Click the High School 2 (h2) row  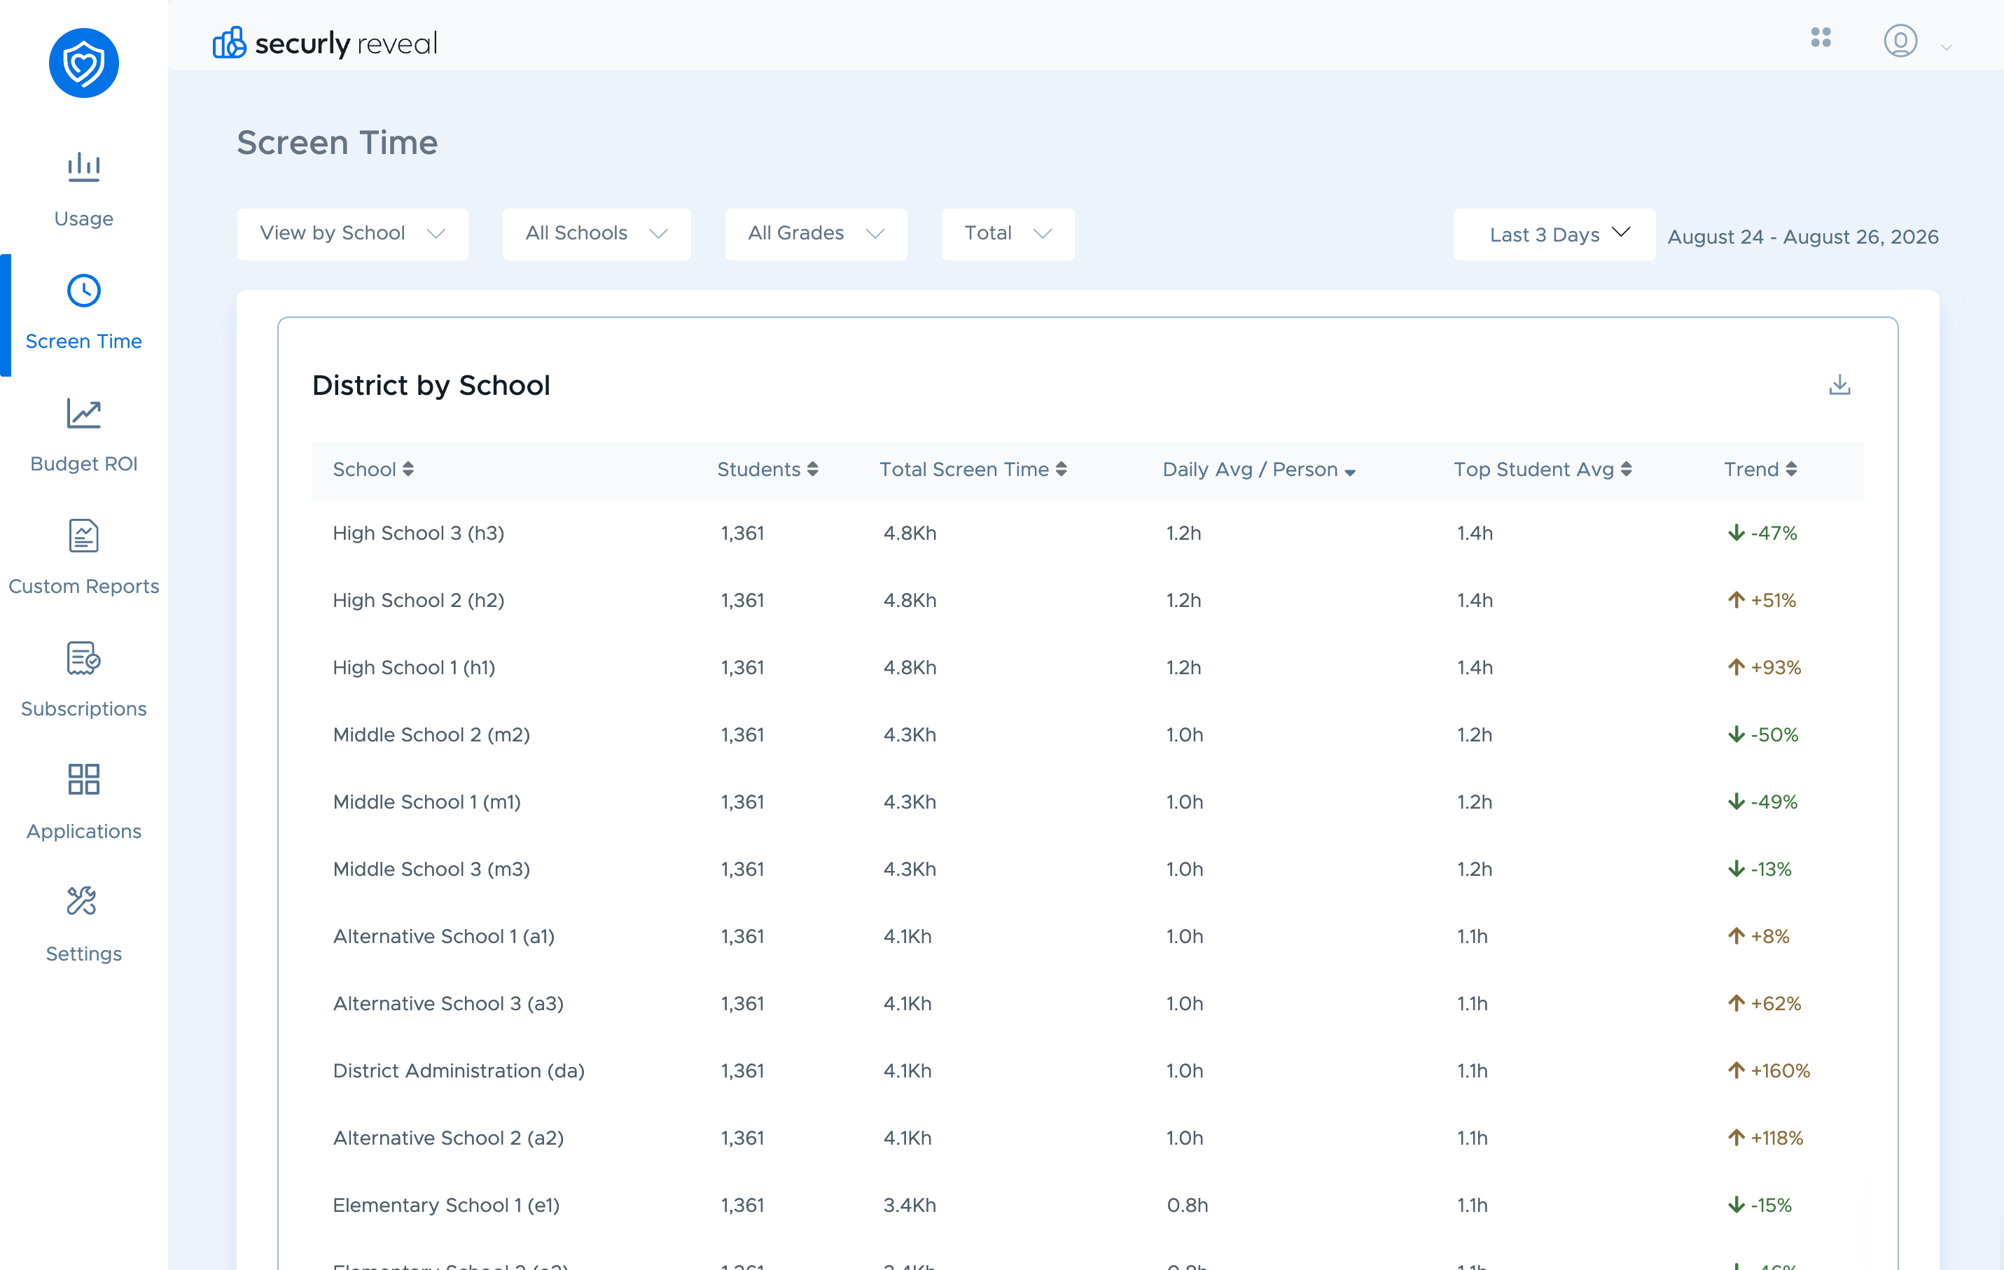click(1087, 600)
